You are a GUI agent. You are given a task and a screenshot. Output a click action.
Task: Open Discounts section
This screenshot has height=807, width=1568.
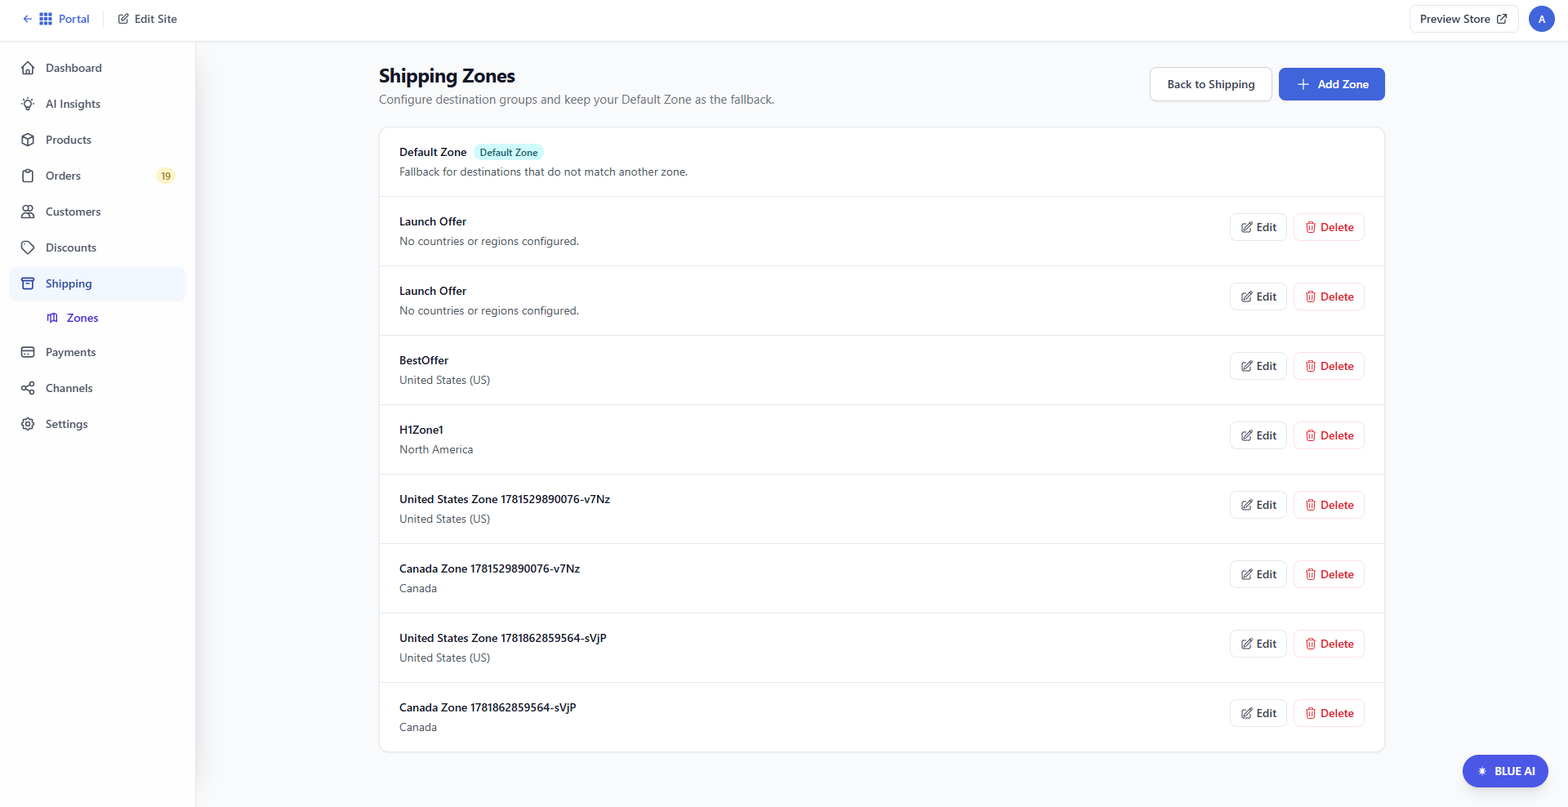(98, 247)
